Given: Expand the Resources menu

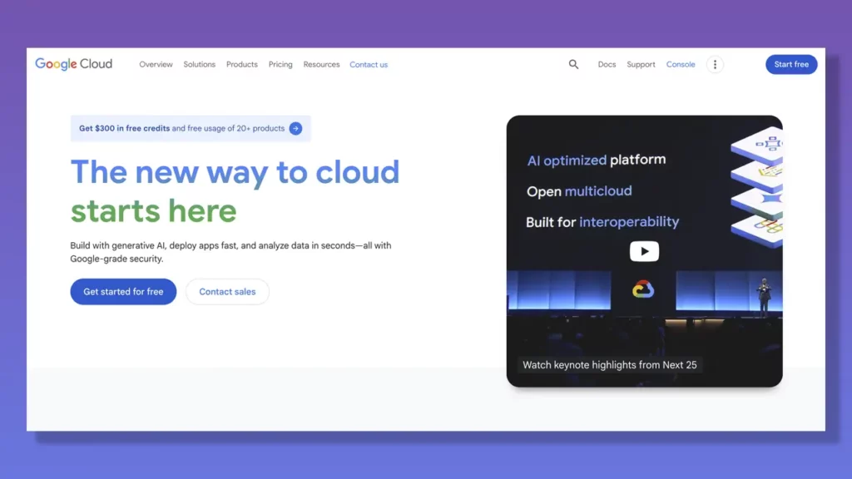Looking at the screenshot, I should point(321,64).
